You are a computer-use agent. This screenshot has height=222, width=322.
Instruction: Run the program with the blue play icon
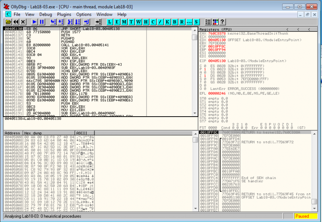click(35, 22)
